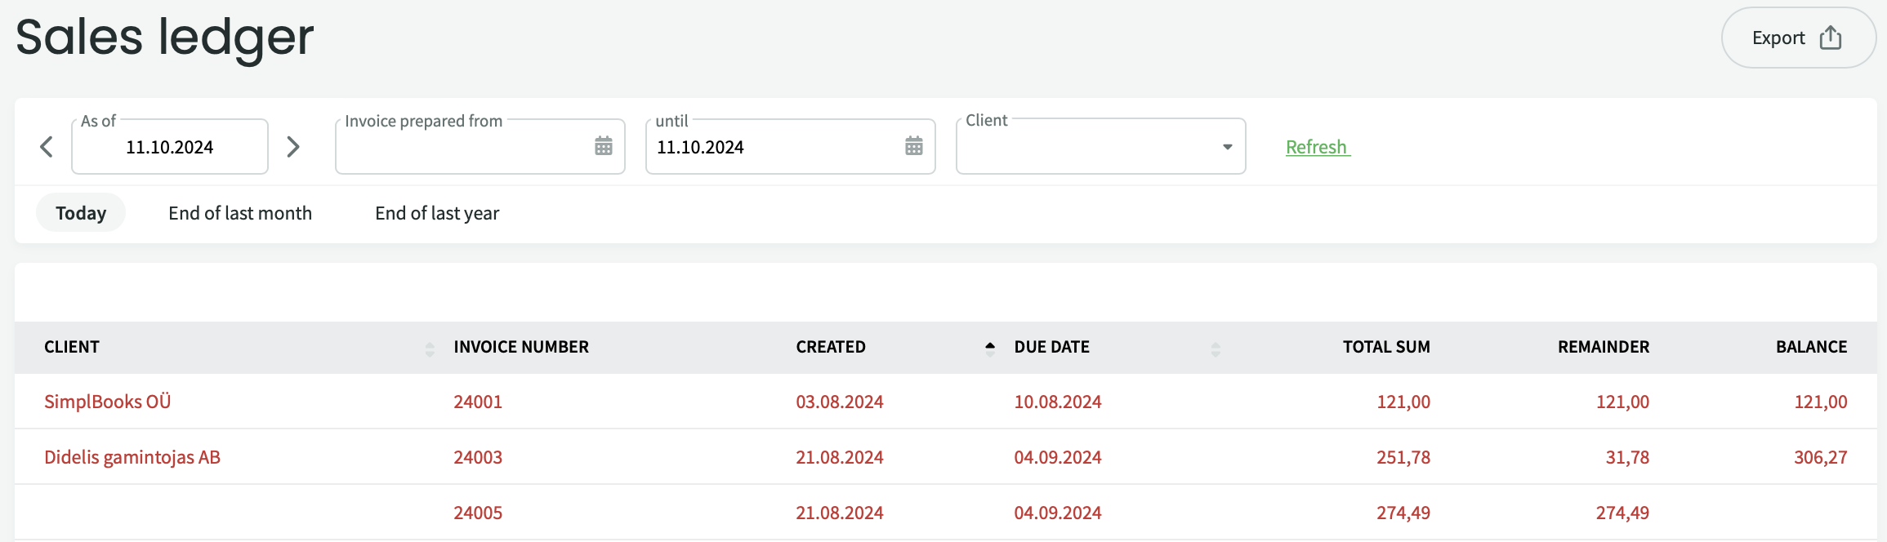This screenshot has width=1887, height=542.
Task: Advance to next As of date
Action: point(293,147)
